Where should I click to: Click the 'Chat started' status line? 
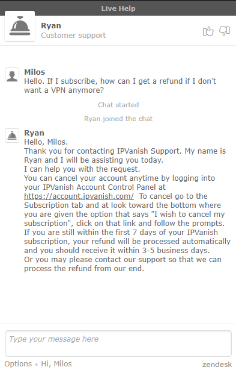pyautogui.click(x=118, y=105)
